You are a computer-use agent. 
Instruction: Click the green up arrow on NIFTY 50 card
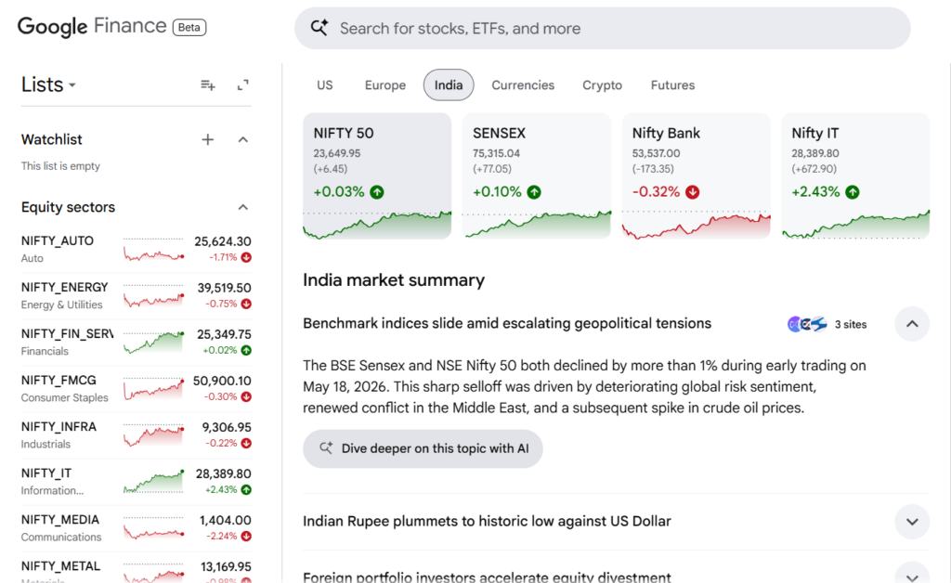377,192
